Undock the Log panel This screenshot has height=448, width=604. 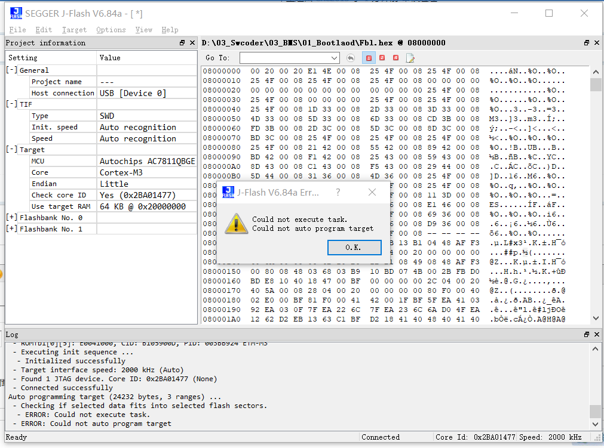(587, 334)
